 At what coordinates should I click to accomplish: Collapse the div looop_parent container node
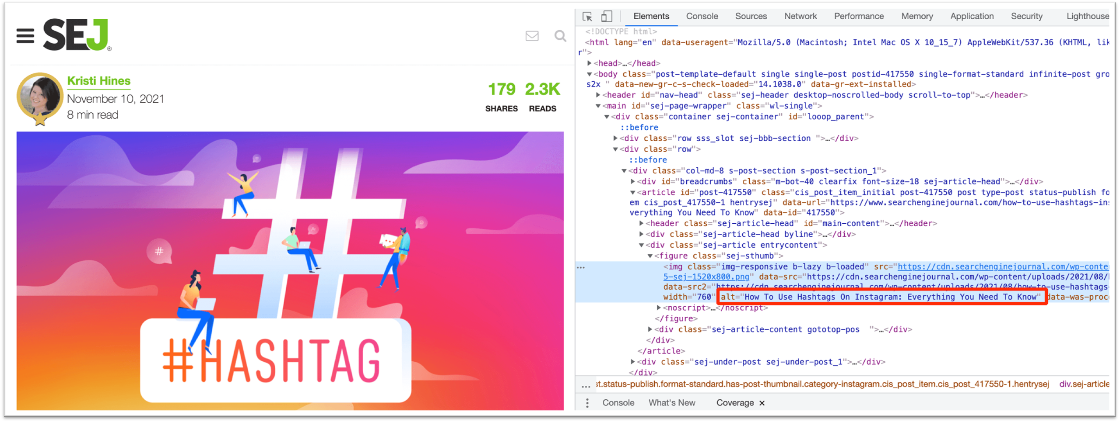click(x=607, y=117)
